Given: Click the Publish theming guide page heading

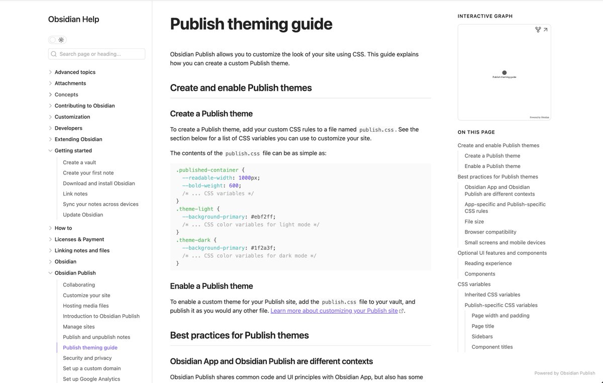Looking at the screenshot, I should click(251, 24).
